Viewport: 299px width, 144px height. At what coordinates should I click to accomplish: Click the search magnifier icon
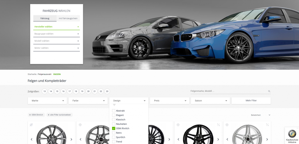click(269, 91)
